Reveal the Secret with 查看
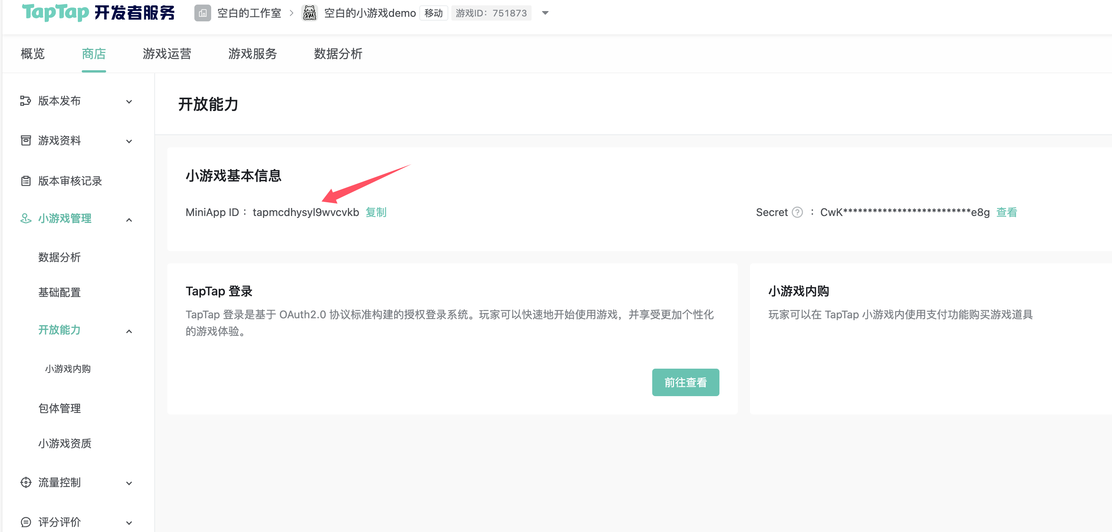Viewport: 1112px width, 532px height. coord(1007,212)
